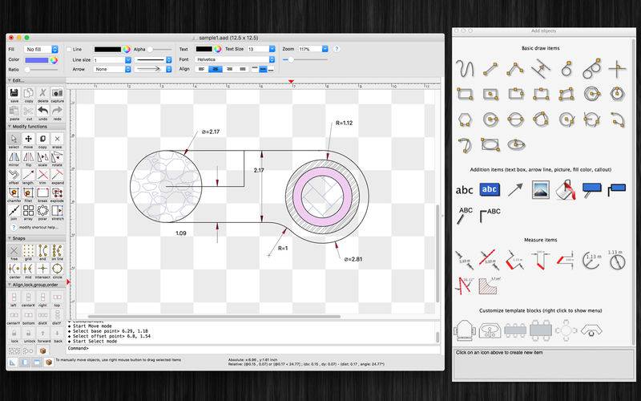This screenshot has width=641, height=401.
Task: Collapse the Snaps section header
Action: point(9,238)
